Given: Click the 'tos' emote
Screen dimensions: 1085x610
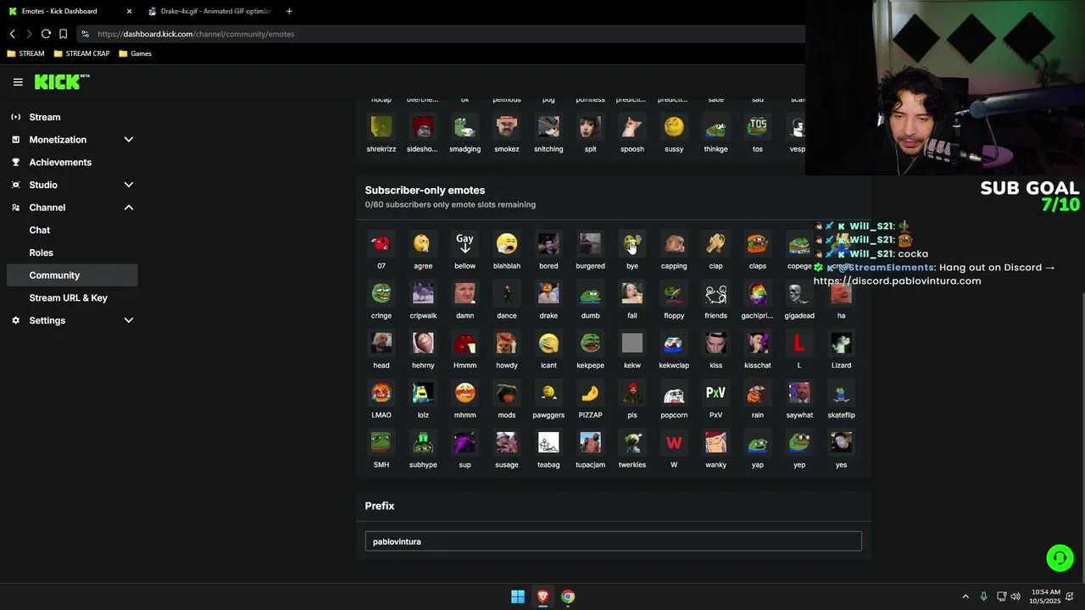Looking at the screenshot, I should [758, 128].
